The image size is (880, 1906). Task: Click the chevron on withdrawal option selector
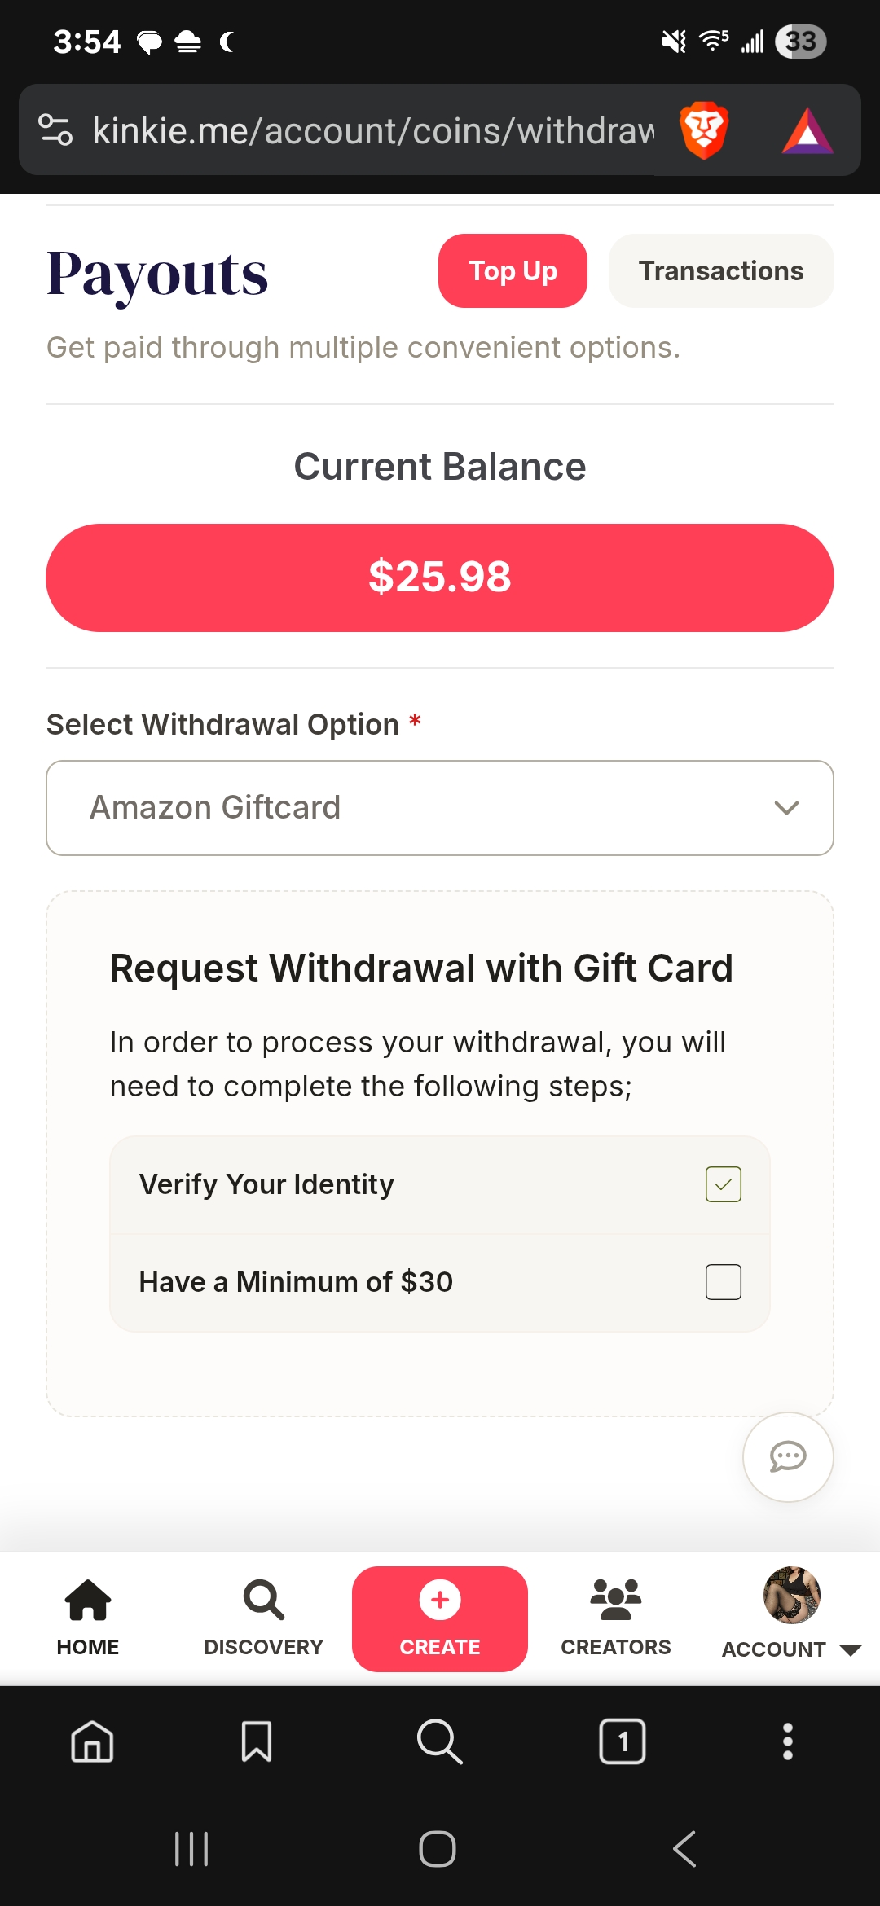[786, 808]
